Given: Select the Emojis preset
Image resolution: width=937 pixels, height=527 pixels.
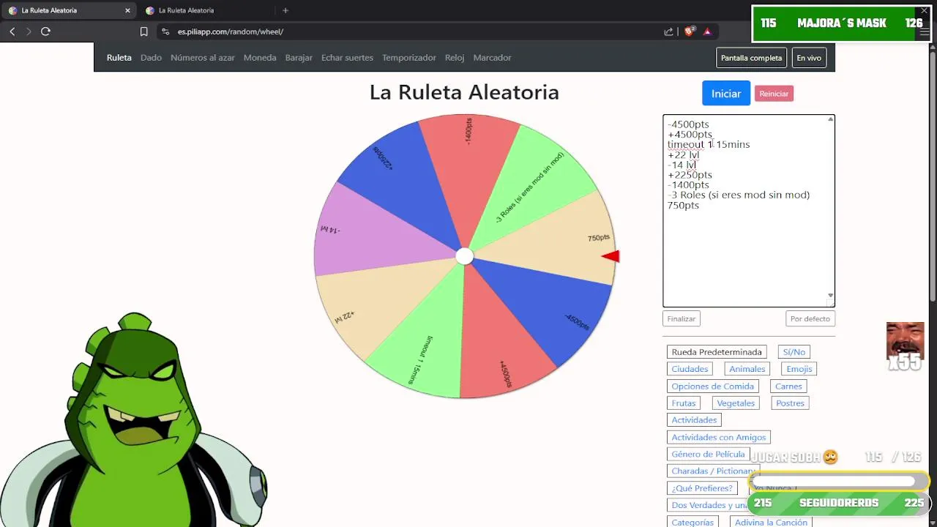Looking at the screenshot, I should pos(799,369).
